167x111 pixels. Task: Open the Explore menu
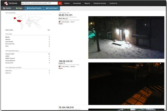point(67,3)
